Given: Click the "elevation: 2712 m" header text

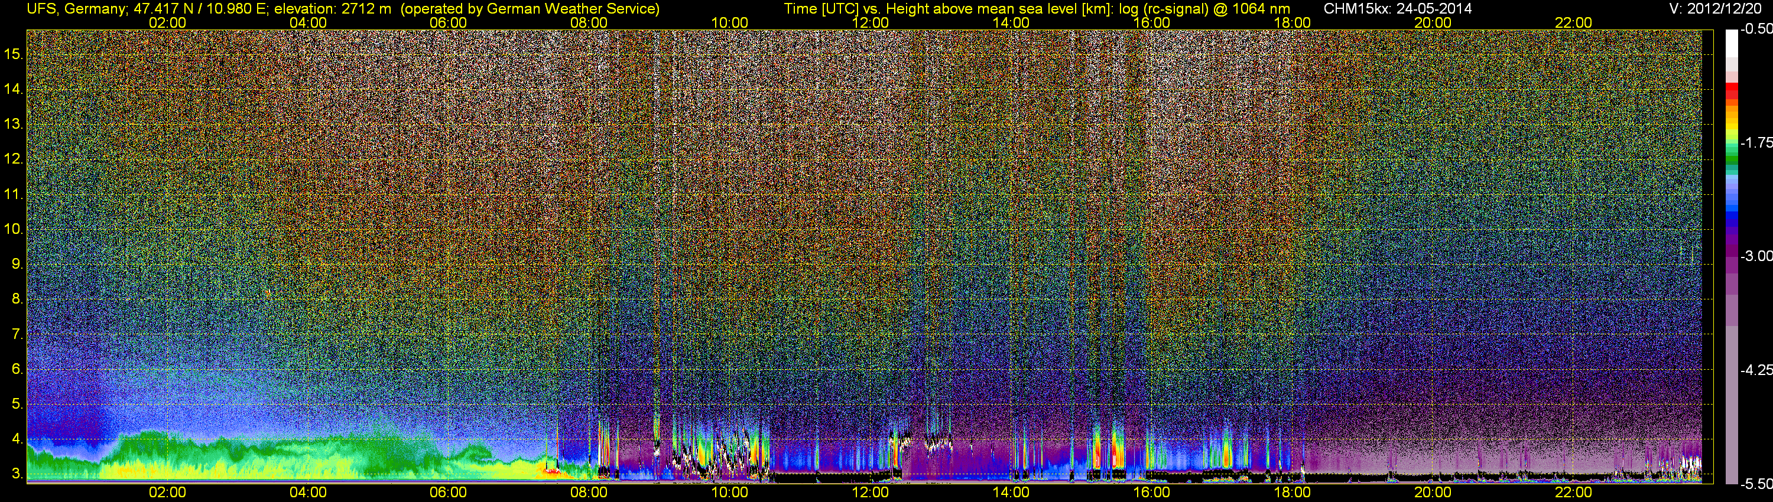Looking at the screenshot, I should [x=332, y=9].
